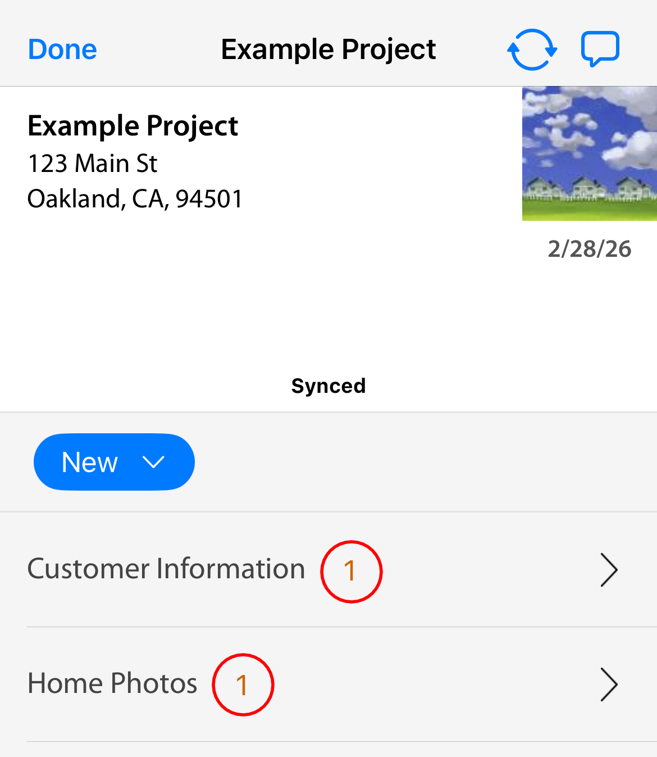
Task: Click the Synced status label
Action: (328, 386)
